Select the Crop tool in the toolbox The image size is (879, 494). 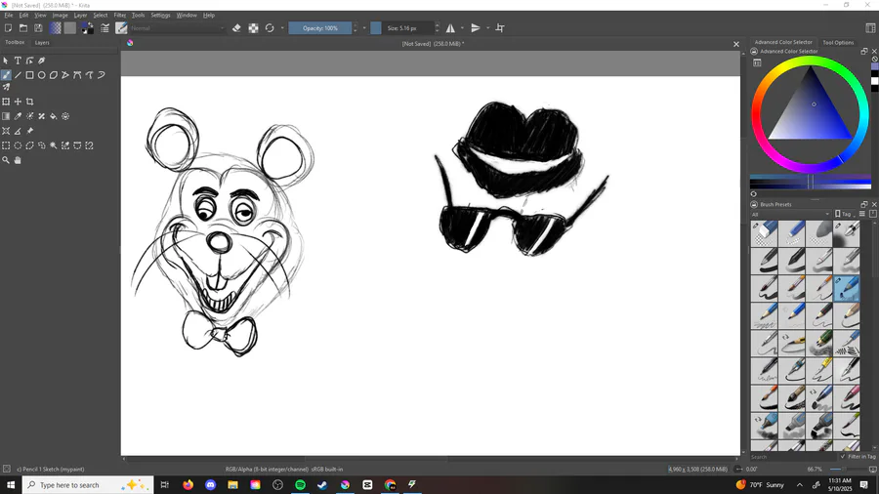pyautogui.click(x=29, y=102)
